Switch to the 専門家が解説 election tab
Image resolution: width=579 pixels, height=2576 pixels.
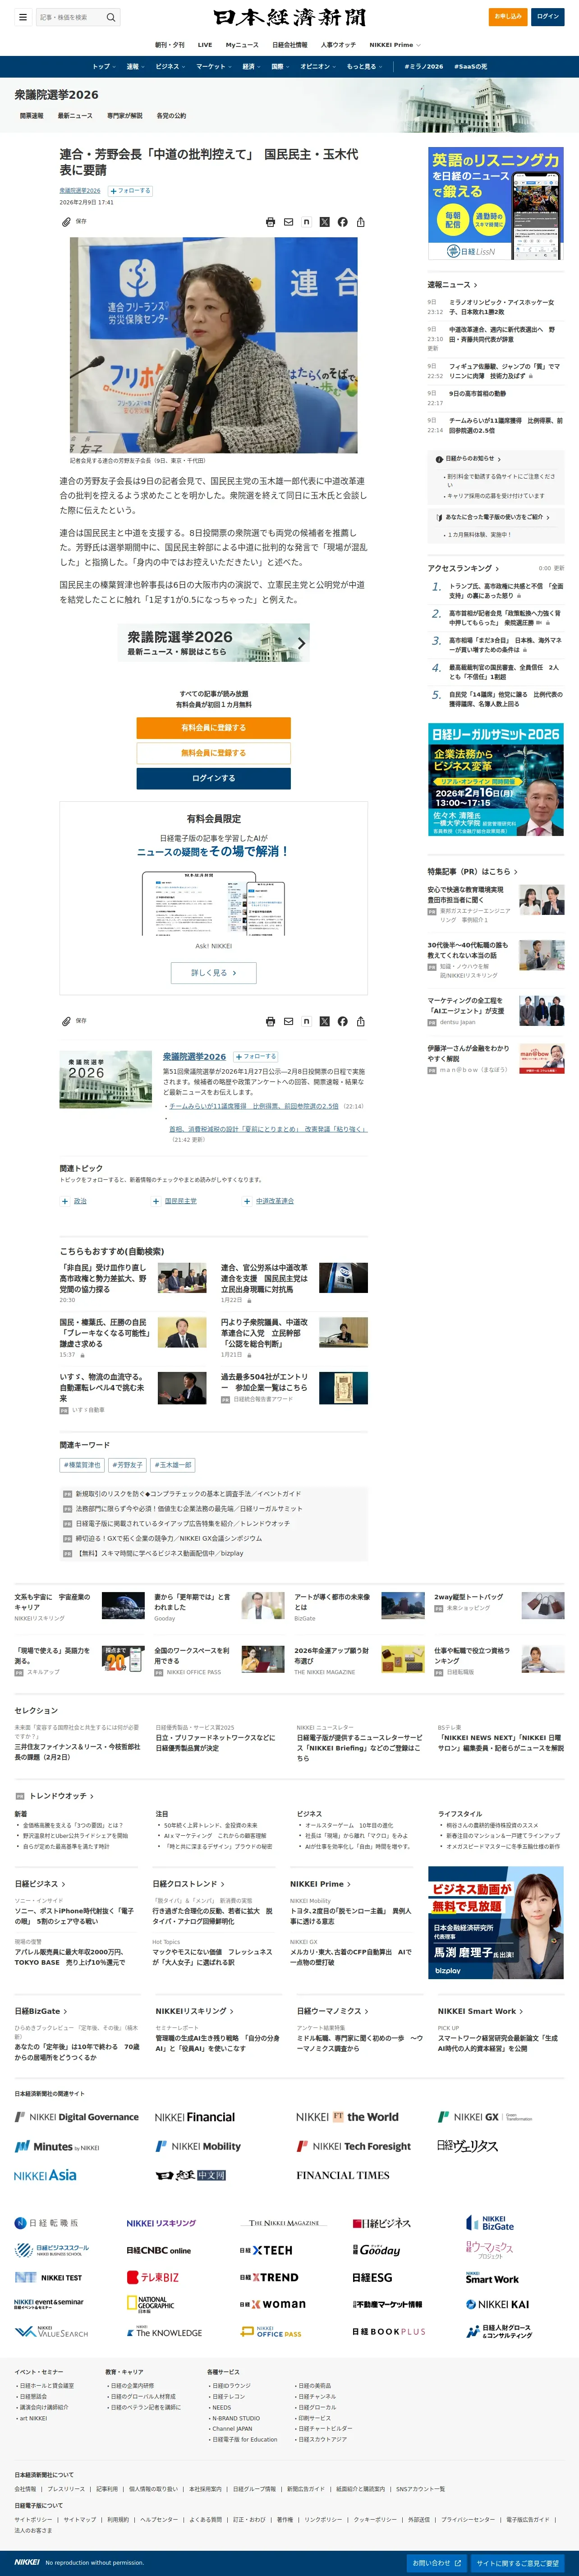[x=124, y=116]
